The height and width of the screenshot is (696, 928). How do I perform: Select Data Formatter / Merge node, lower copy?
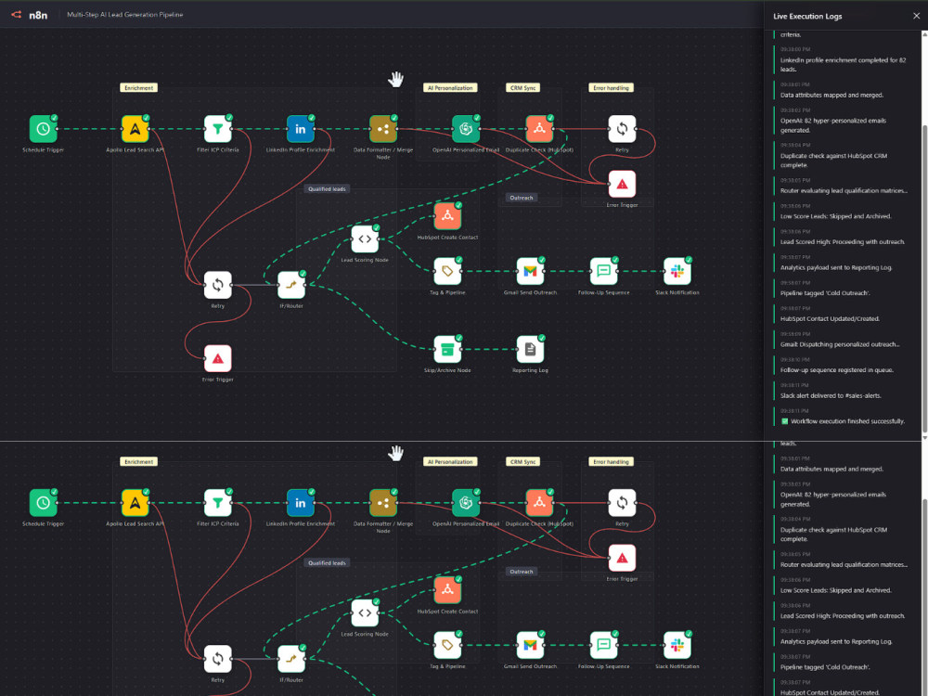point(383,503)
